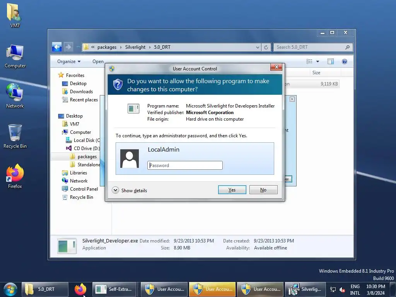Open the view options dropdown arrow
The width and height of the screenshot is (396, 297).
click(318, 61)
